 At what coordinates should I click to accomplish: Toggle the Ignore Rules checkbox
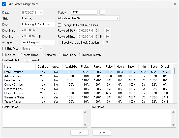tap(20, 55)
